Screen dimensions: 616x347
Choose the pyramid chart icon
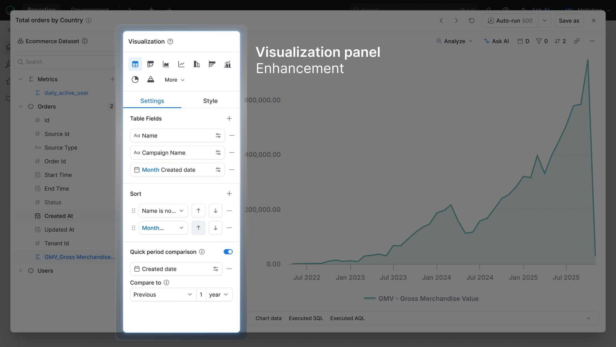coord(150,79)
